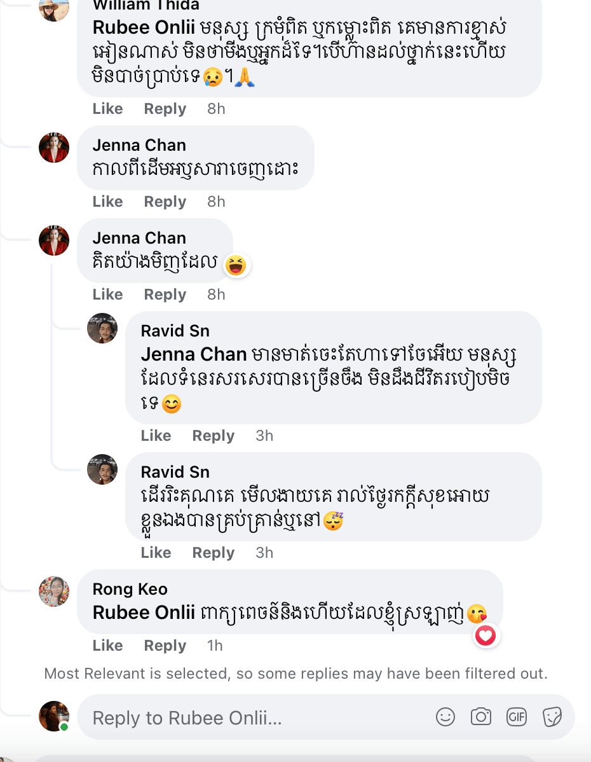Open Jenna Chan's profile name link in second comment
The image size is (591, 762).
[139, 238]
